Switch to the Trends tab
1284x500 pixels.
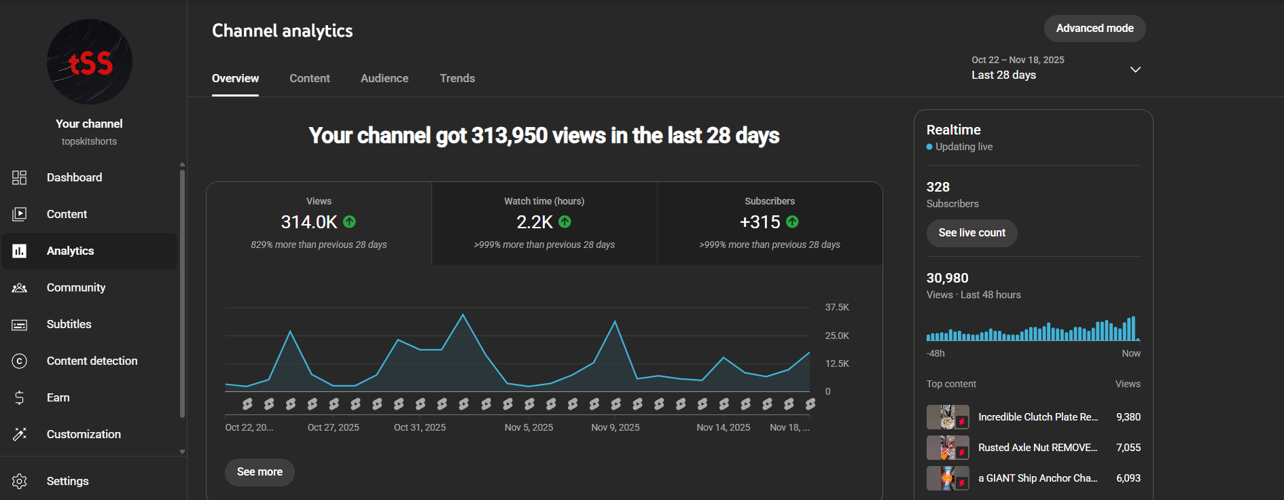457,78
